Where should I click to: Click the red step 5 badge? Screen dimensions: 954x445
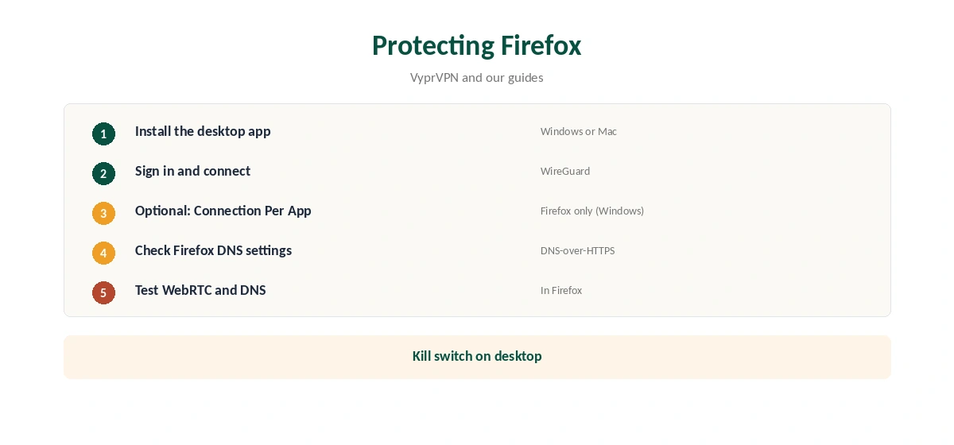tap(103, 292)
